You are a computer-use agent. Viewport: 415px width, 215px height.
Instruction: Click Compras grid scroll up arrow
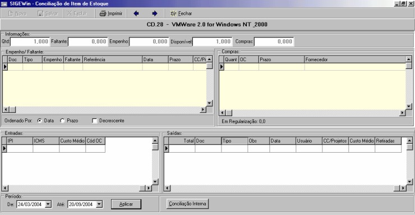[409, 60]
